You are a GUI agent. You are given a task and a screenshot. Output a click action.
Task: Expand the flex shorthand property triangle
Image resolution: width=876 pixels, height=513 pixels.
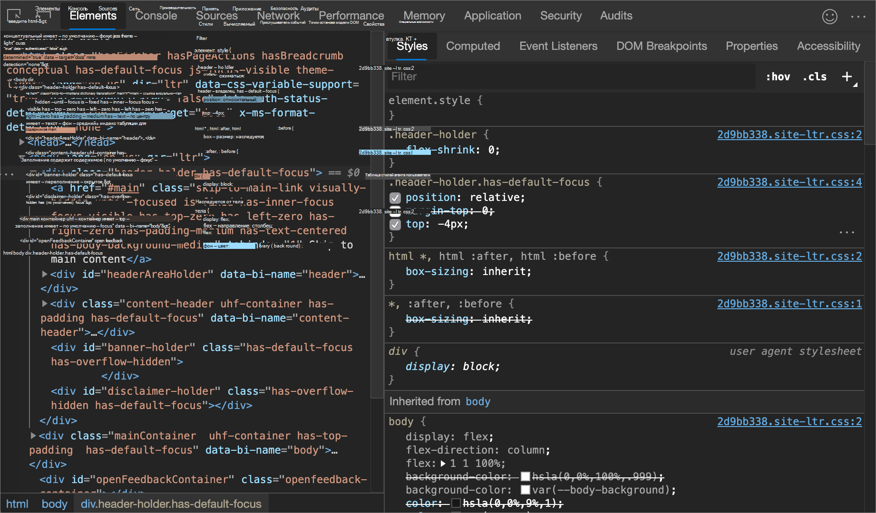tap(443, 464)
